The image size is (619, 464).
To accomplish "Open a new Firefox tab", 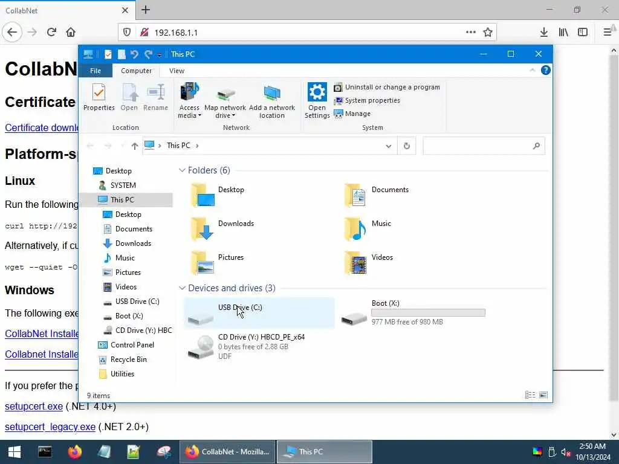I will pos(146,10).
